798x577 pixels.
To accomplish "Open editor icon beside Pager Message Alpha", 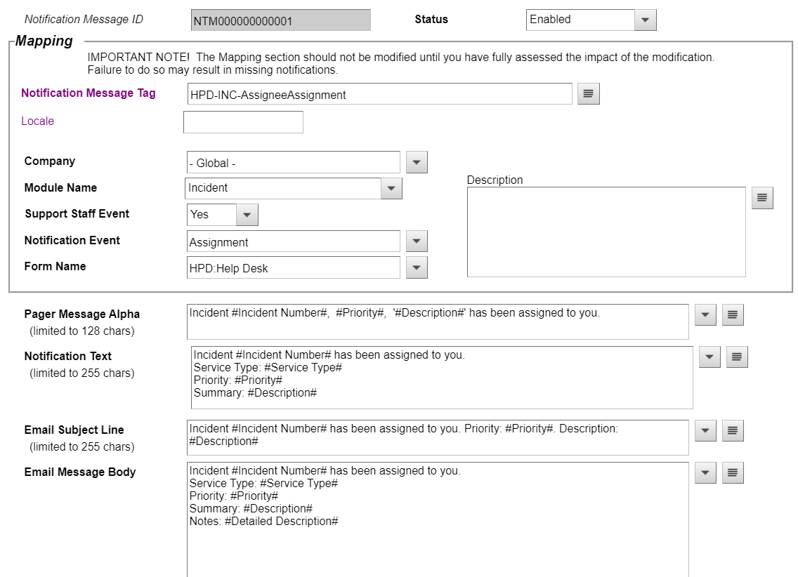I will [x=733, y=316].
